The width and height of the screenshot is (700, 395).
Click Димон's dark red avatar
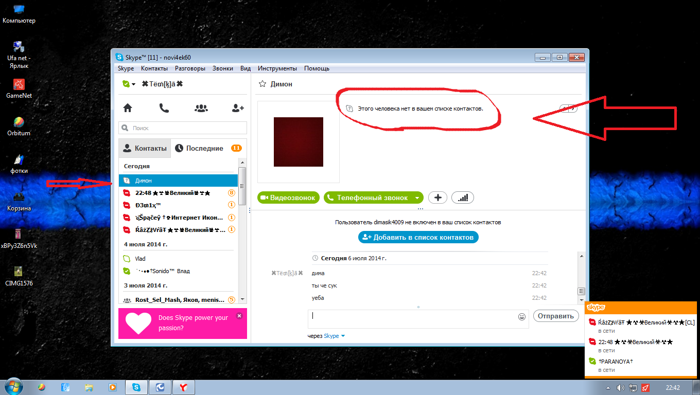299,142
